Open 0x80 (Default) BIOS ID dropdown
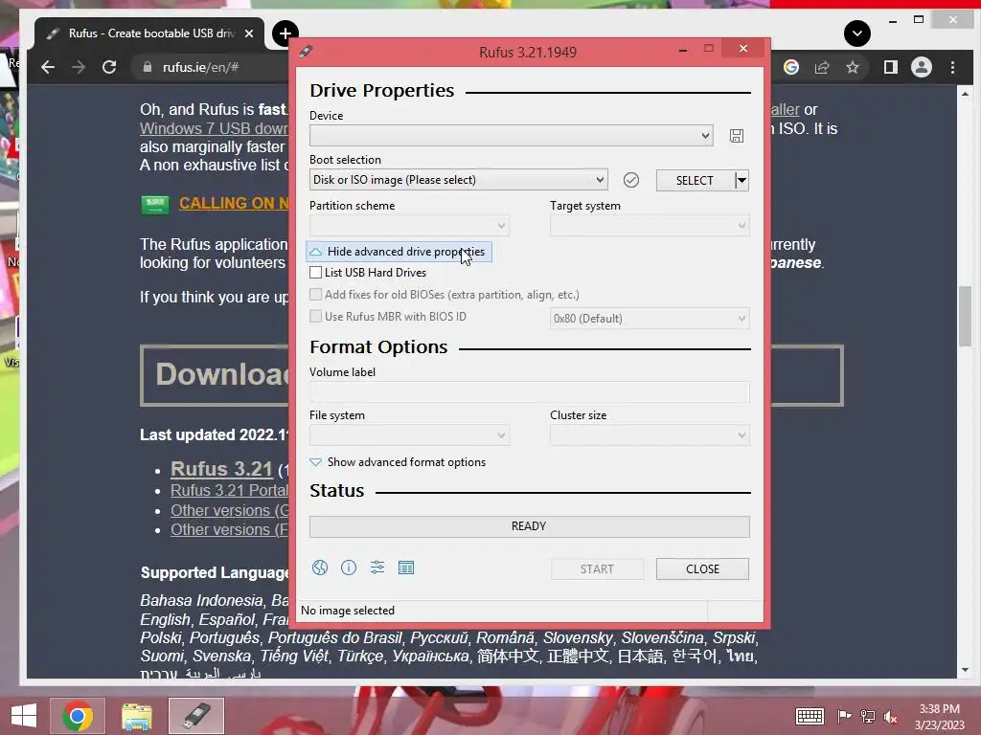The height and width of the screenshot is (735, 981). pyautogui.click(x=650, y=318)
